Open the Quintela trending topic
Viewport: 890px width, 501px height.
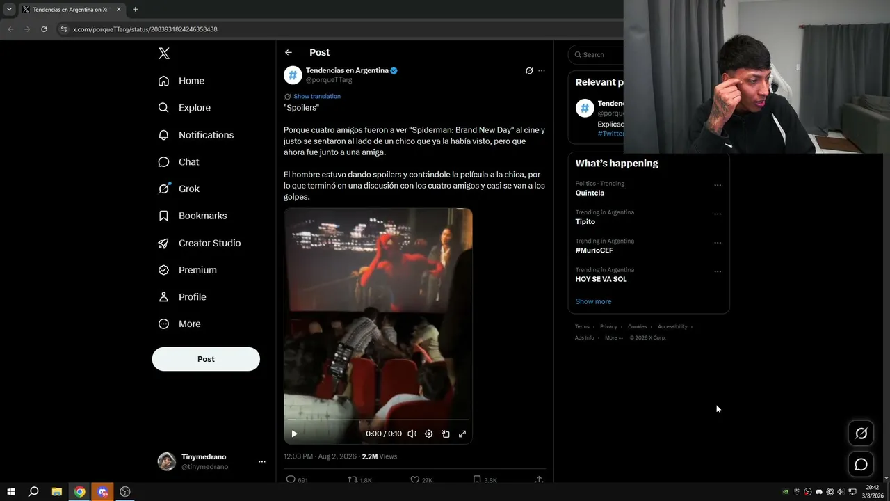pos(590,193)
